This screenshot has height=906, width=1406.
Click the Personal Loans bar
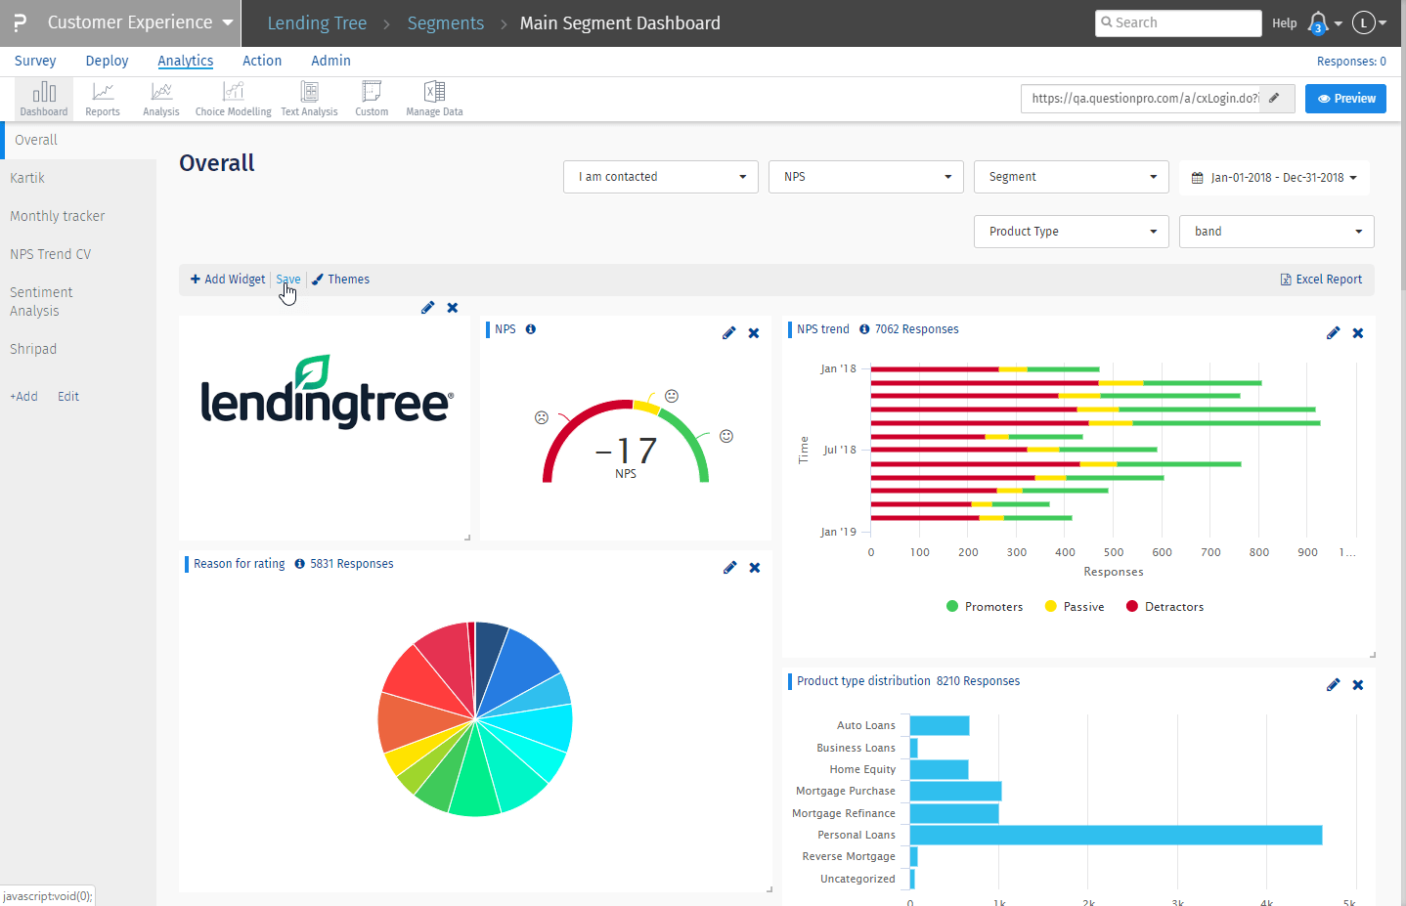[x=1116, y=835]
